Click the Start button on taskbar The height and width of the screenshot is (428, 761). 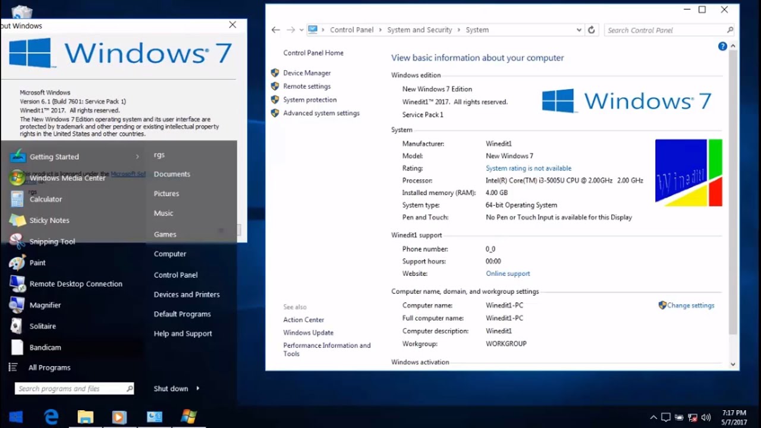[x=16, y=417]
